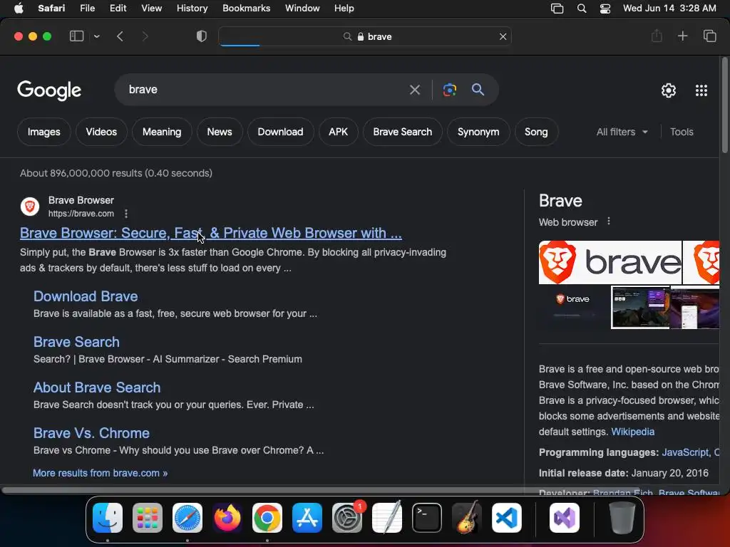Select the Download filter chip
This screenshot has width=730, height=547.
(x=280, y=132)
